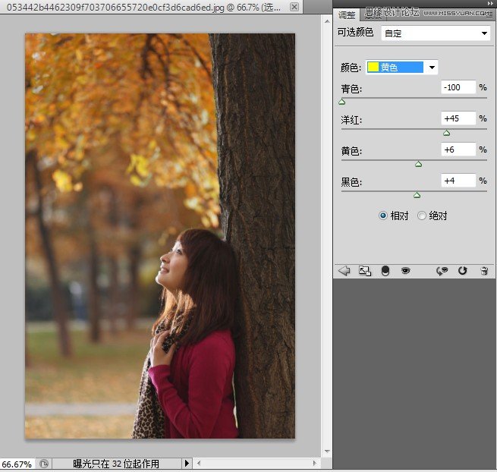The image size is (497, 472).
Task: Click vertical scrollbar up arrow
Action: coord(327,21)
